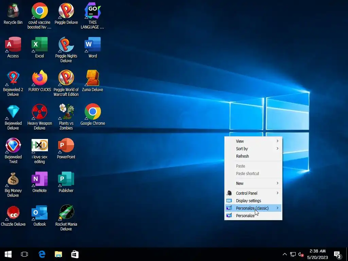This screenshot has height=261, width=348.
Task: Select the Rocket Mania Deluxe icon
Action: 66,218
